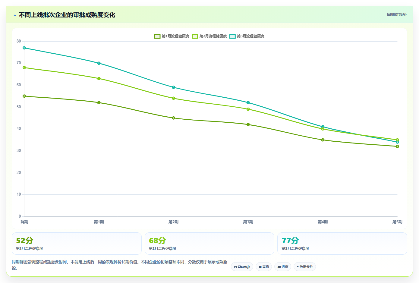The height and width of the screenshot is (283, 419).
Task: Click the lightning icon beside the chart title
Action: click(x=14, y=15)
